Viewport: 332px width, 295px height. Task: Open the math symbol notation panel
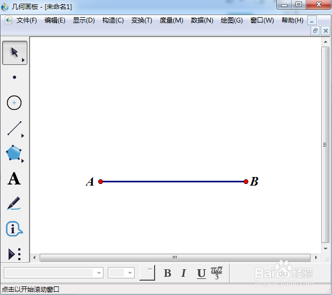pyautogui.click(x=216, y=273)
